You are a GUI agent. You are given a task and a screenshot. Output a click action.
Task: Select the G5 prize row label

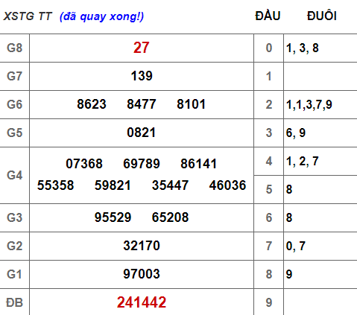pos(15,133)
